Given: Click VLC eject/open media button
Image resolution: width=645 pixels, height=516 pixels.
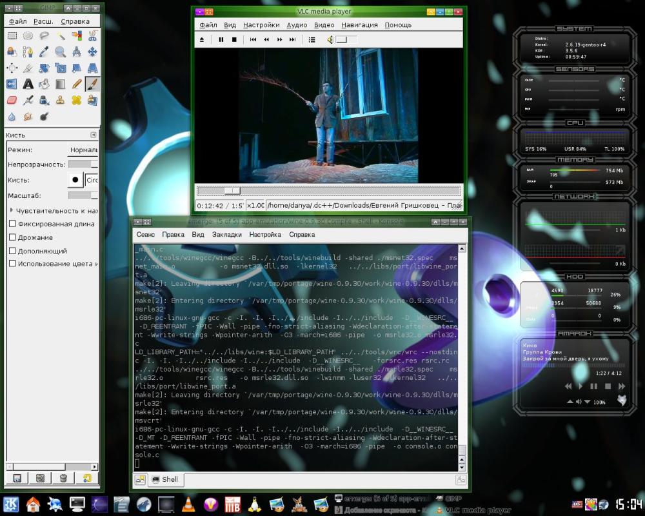Looking at the screenshot, I should point(201,39).
